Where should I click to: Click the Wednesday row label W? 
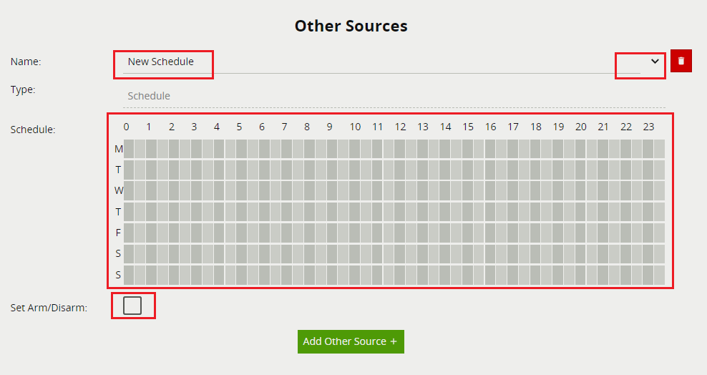(x=119, y=191)
